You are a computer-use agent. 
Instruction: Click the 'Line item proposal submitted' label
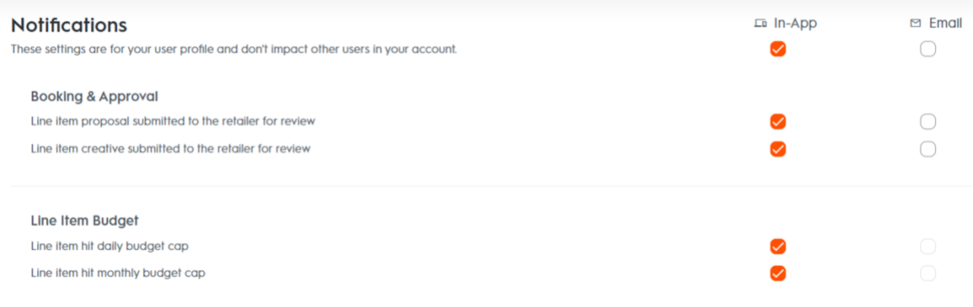tap(173, 121)
